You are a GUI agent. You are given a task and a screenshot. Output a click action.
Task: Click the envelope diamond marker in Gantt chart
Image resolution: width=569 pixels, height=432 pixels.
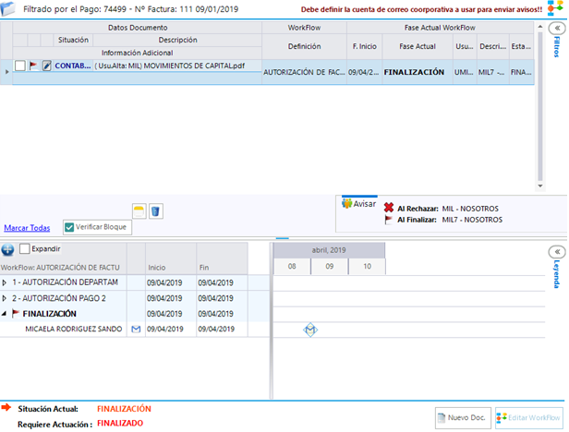tap(310, 330)
